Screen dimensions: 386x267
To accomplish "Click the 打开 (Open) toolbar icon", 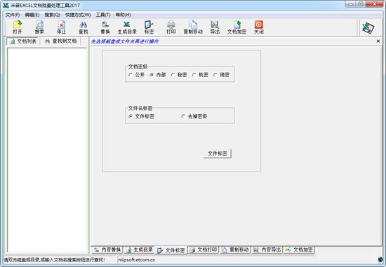I will pyautogui.click(x=18, y=27).
